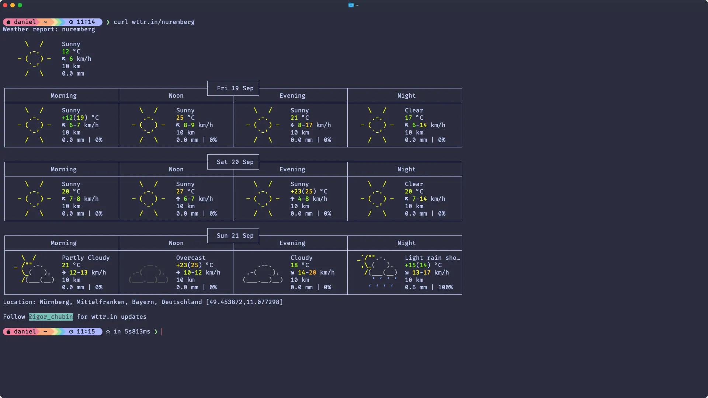Click the '18 °C' Sunday evening temperature
Screen dimensions: 708x398
[300, 265]
